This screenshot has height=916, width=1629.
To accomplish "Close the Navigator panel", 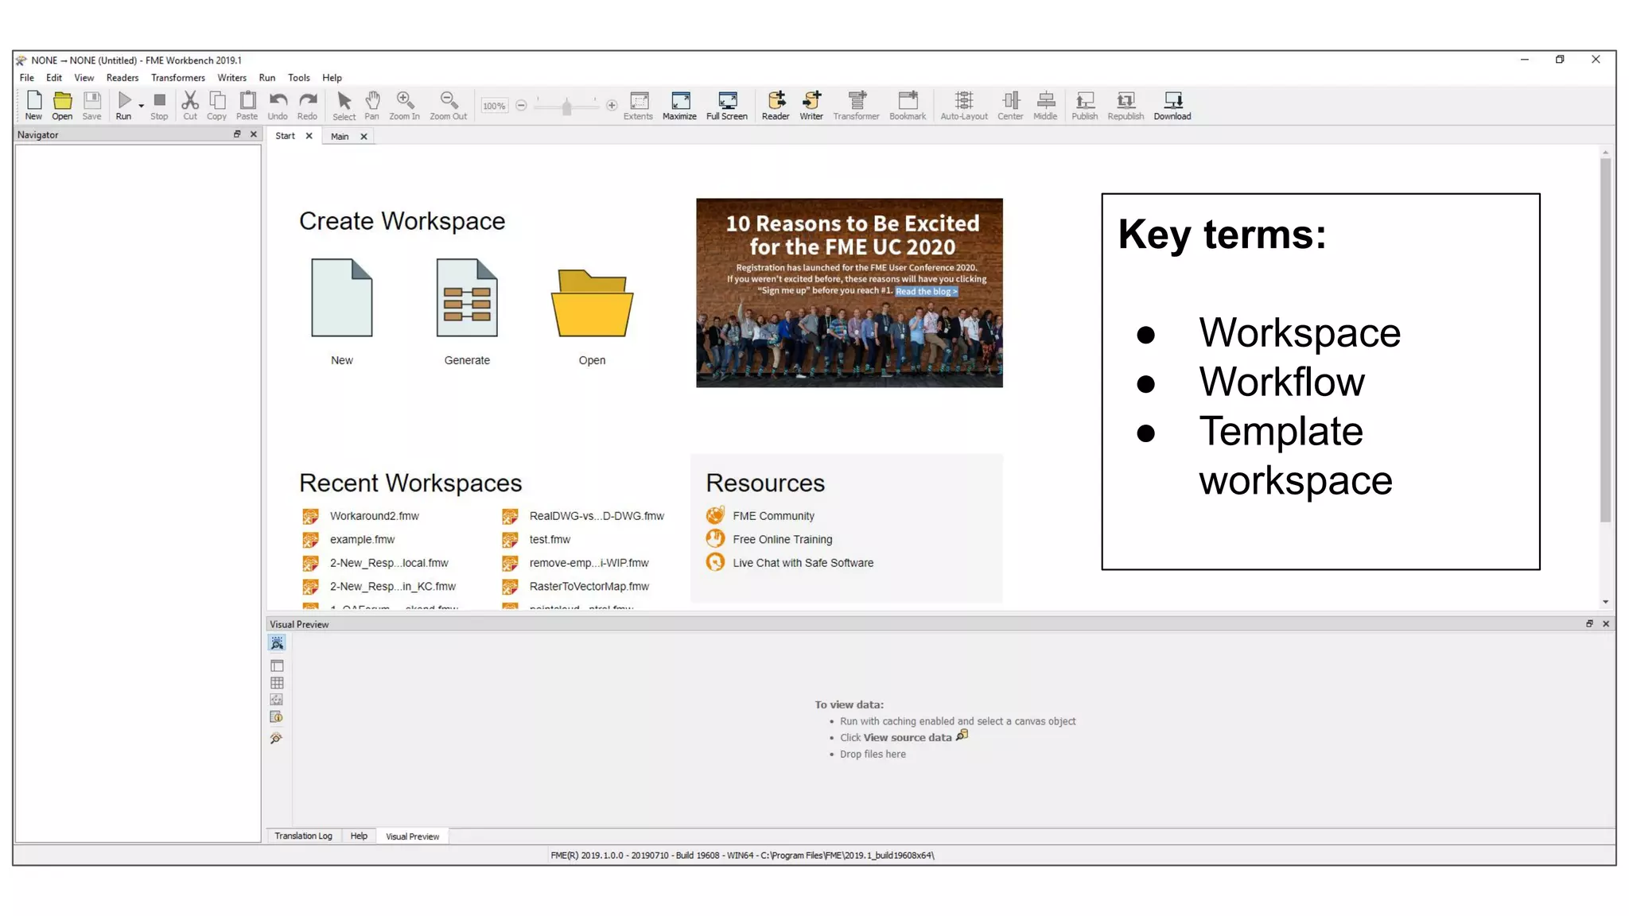I will pyautogui.click(x=254, y=134).
